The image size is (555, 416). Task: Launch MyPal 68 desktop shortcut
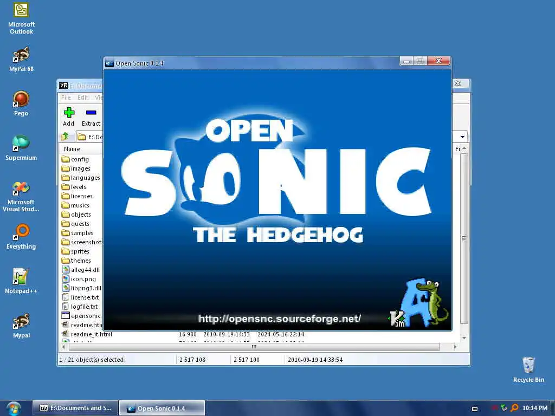pyautogui.click(x=21, y=59)
